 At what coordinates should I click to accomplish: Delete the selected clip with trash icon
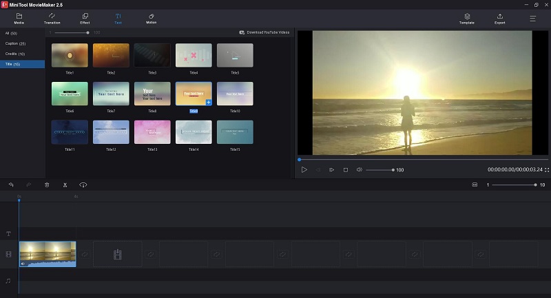[x=47, y=184]
